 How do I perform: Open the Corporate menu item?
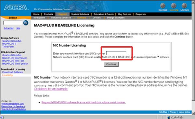pos(140,14)
